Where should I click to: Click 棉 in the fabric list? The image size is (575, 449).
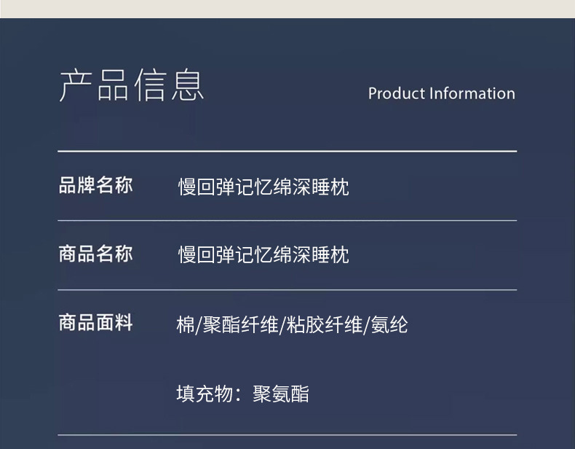[x=185, y=324]
